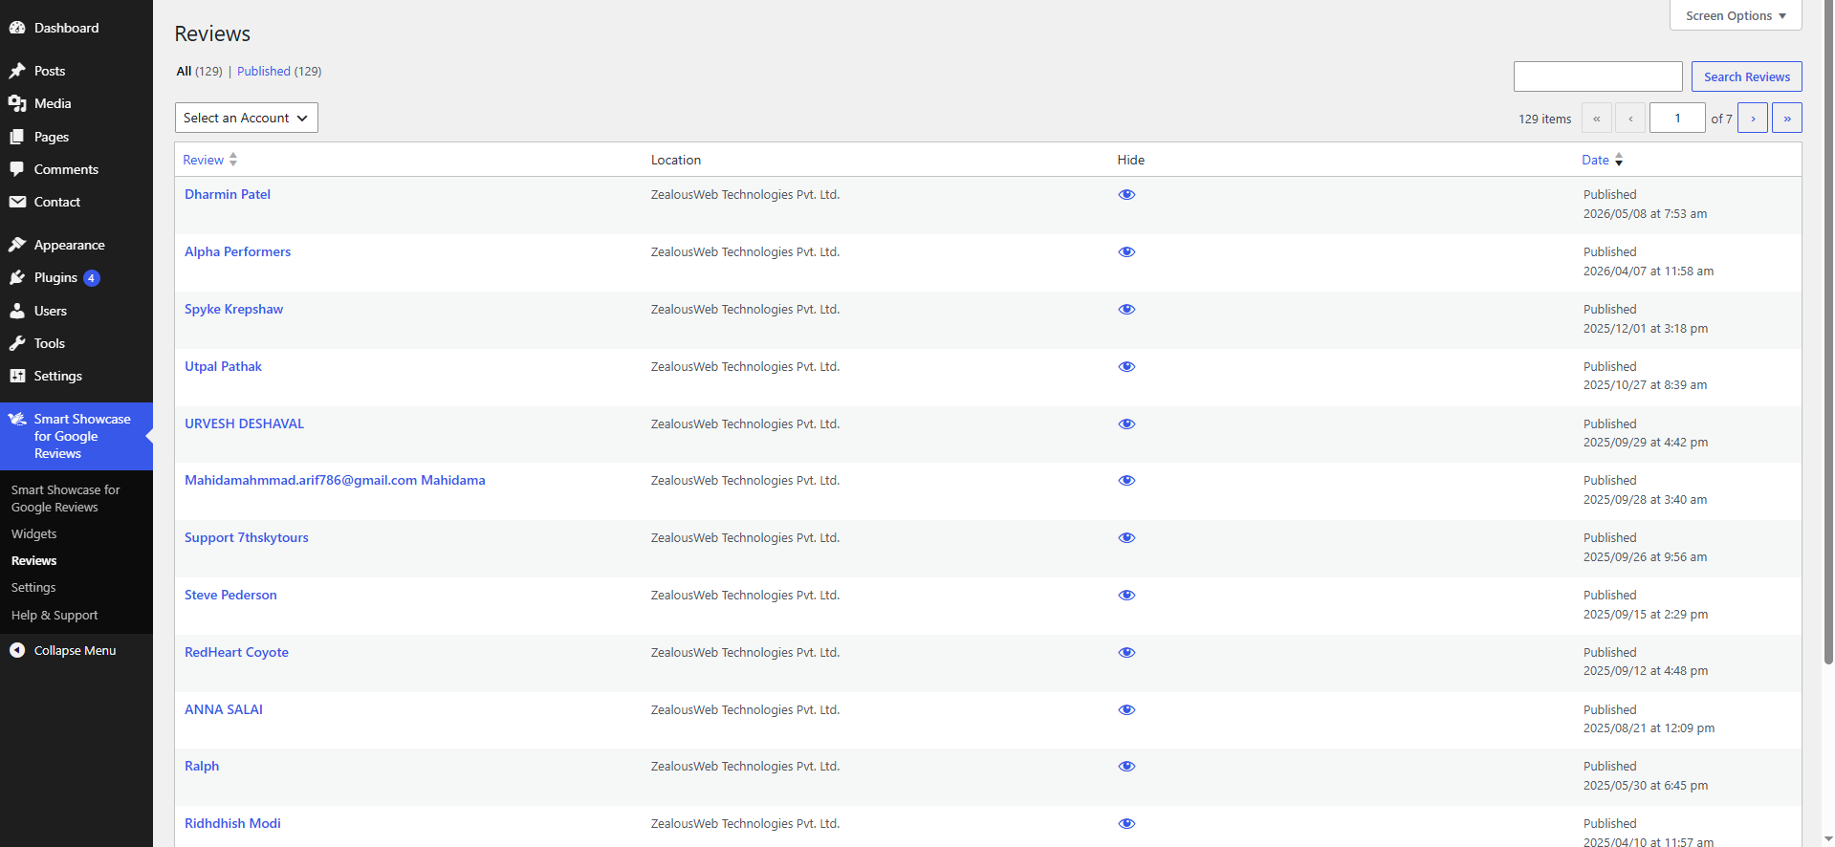The height and width of the screenshot is (847, 1835).
Task: Open the Dashboard icon in sidebar
Action: pos(17,28)
